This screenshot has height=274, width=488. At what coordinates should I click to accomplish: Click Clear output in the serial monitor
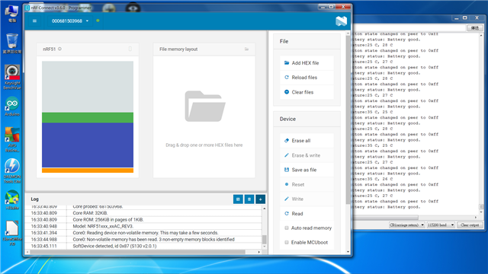470,225
